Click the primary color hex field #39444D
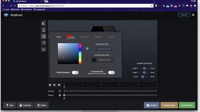 coord(102,49)
